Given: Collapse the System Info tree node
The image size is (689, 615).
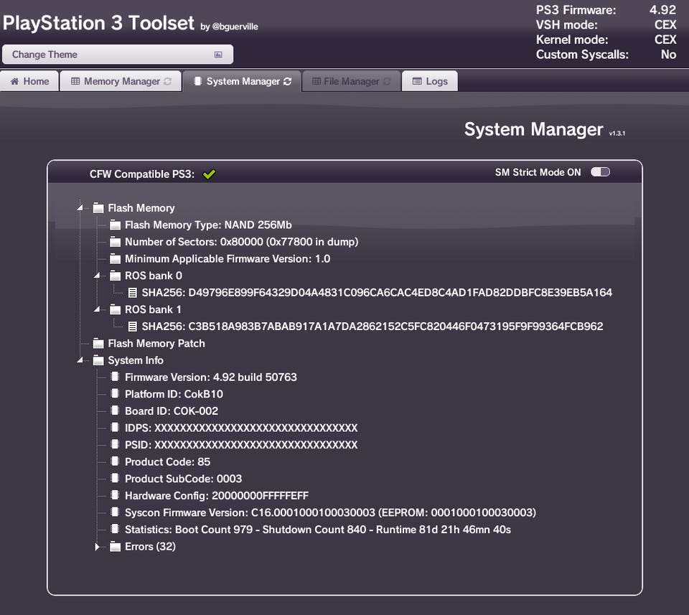Looking at the screenshot, I should point(80,361).
